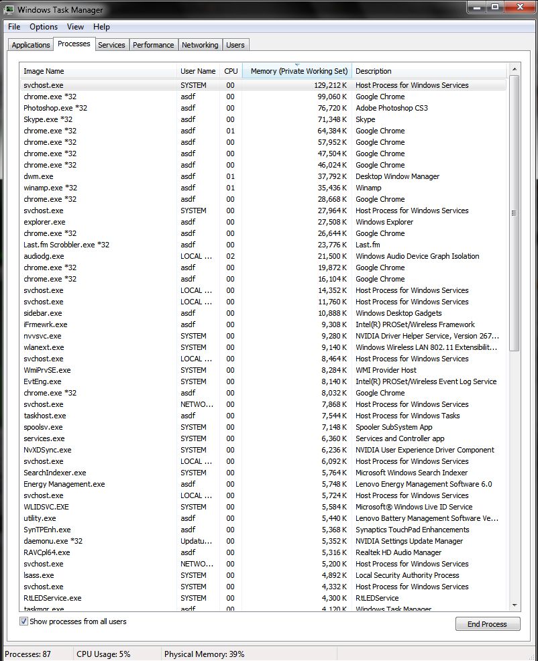The height and width of the screenshot is (661, 538).
Task: Open the File menu
Action: pyautogui.click(x=14, y=27)
